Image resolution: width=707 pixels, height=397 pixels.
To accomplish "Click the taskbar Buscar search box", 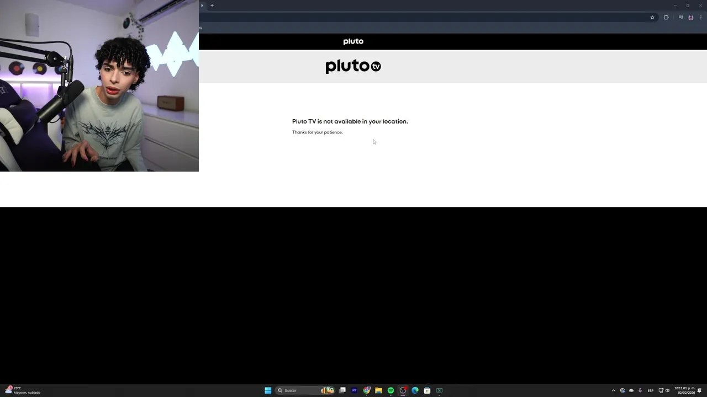I will click(x=305, y=390).
